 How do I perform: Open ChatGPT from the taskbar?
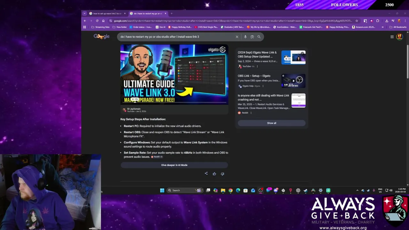coord(298,190)
